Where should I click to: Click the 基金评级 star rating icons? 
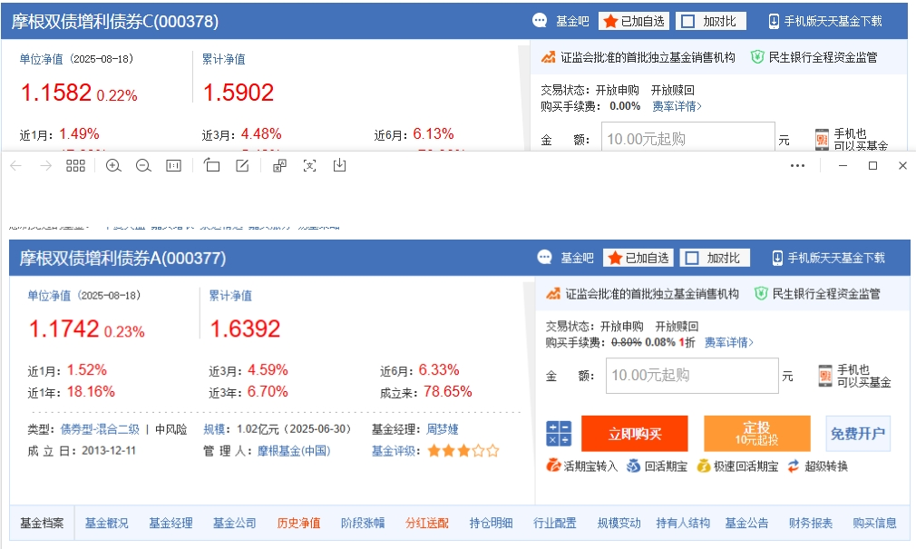coord(463,451)
